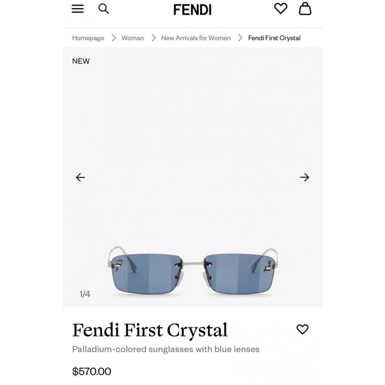
Task: Click the FENDI logo
Action: pyautogui.click(x=192, y=10)
